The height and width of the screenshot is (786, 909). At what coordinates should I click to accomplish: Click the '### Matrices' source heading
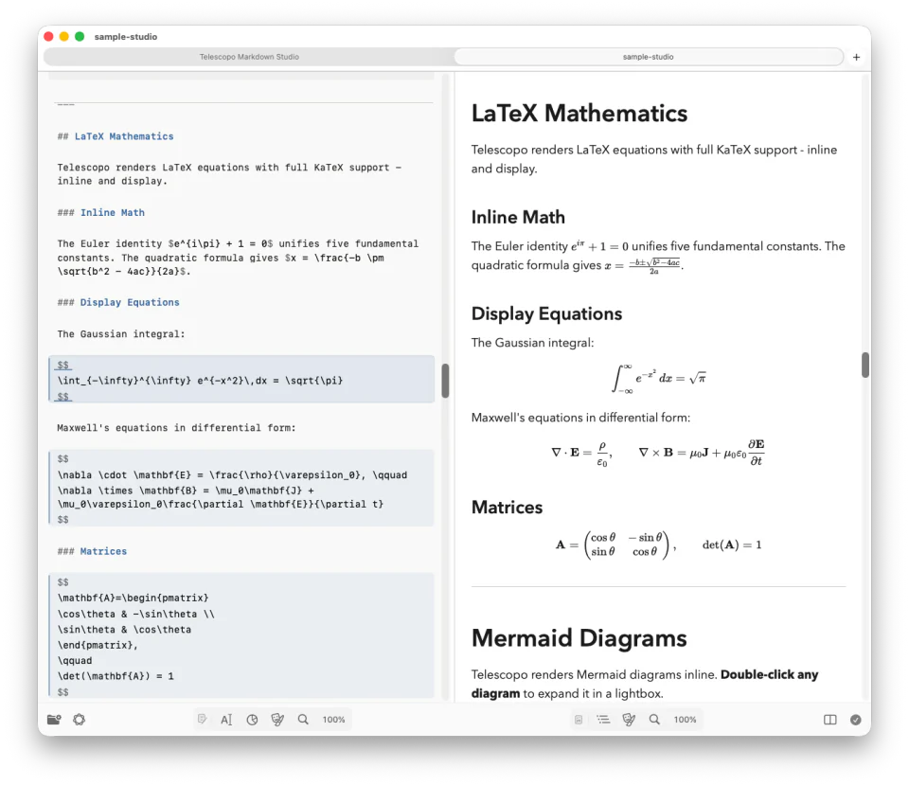[x=92, y=551]
